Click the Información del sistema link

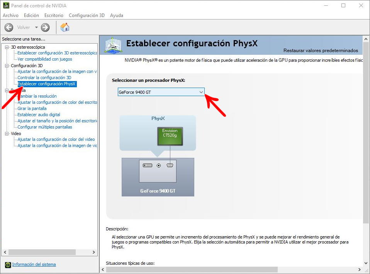34,264
